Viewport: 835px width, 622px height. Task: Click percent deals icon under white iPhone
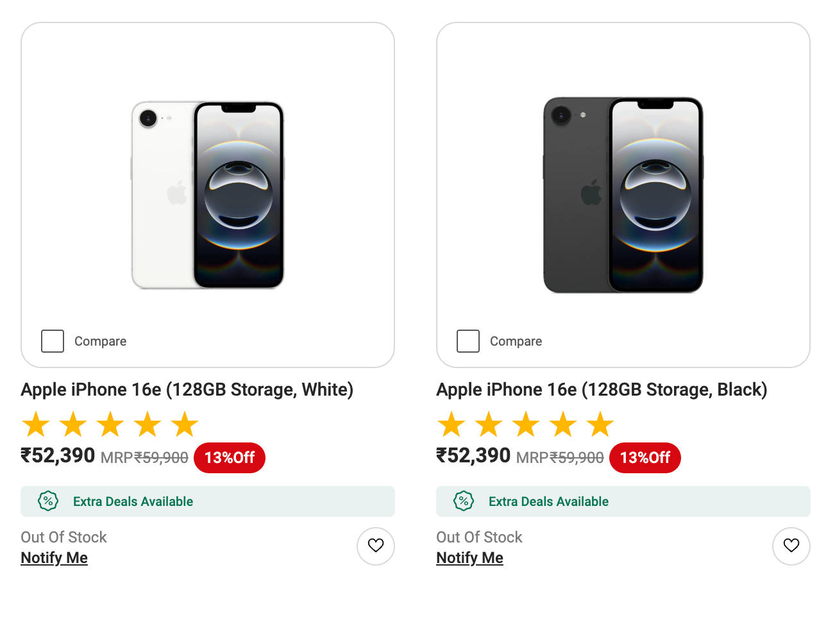click(48, 501)
